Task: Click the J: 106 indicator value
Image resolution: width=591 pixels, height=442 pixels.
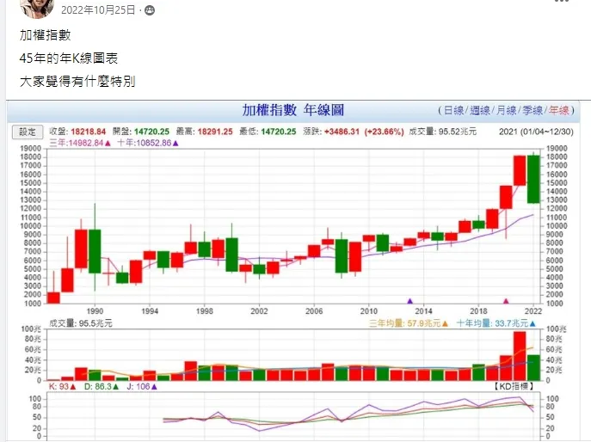Action: [142, 387]
